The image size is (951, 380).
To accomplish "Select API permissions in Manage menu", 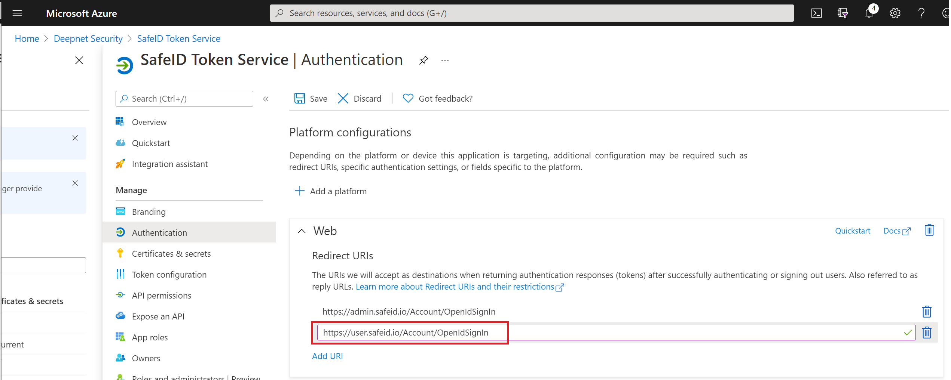I will pyautogui.click(x=161, y=296).
